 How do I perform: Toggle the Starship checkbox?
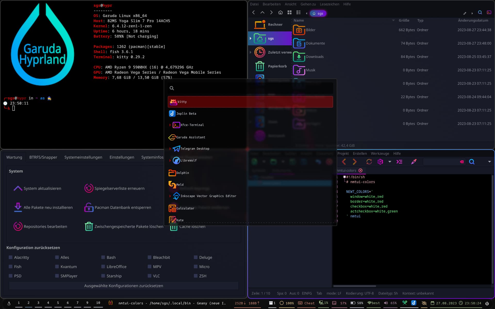pyautogui.click(x=103, y=276)
